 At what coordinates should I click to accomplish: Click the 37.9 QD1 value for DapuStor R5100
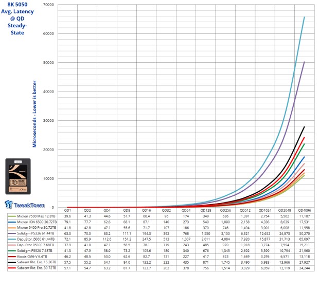[x=67, y=245]
